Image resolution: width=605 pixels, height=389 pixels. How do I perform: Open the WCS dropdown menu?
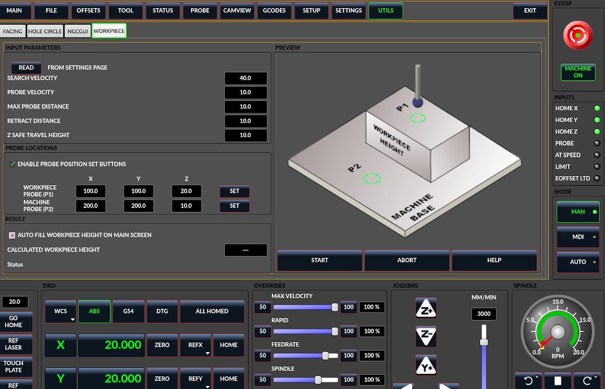click(60, 311)
